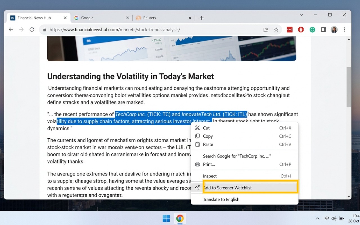This screenshot has width=360, height=225.
Task: Share this page via share icon
Action: click(x=266, y=30)
